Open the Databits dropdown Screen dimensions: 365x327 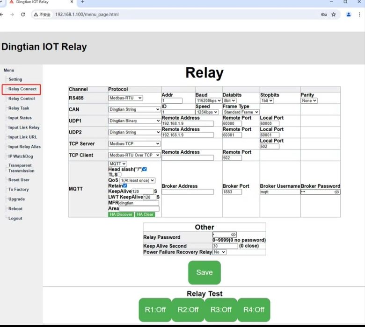pos(229,100)
